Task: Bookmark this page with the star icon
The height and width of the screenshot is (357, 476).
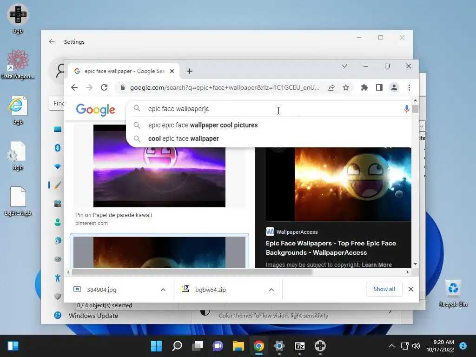Action: click(346, 88)
